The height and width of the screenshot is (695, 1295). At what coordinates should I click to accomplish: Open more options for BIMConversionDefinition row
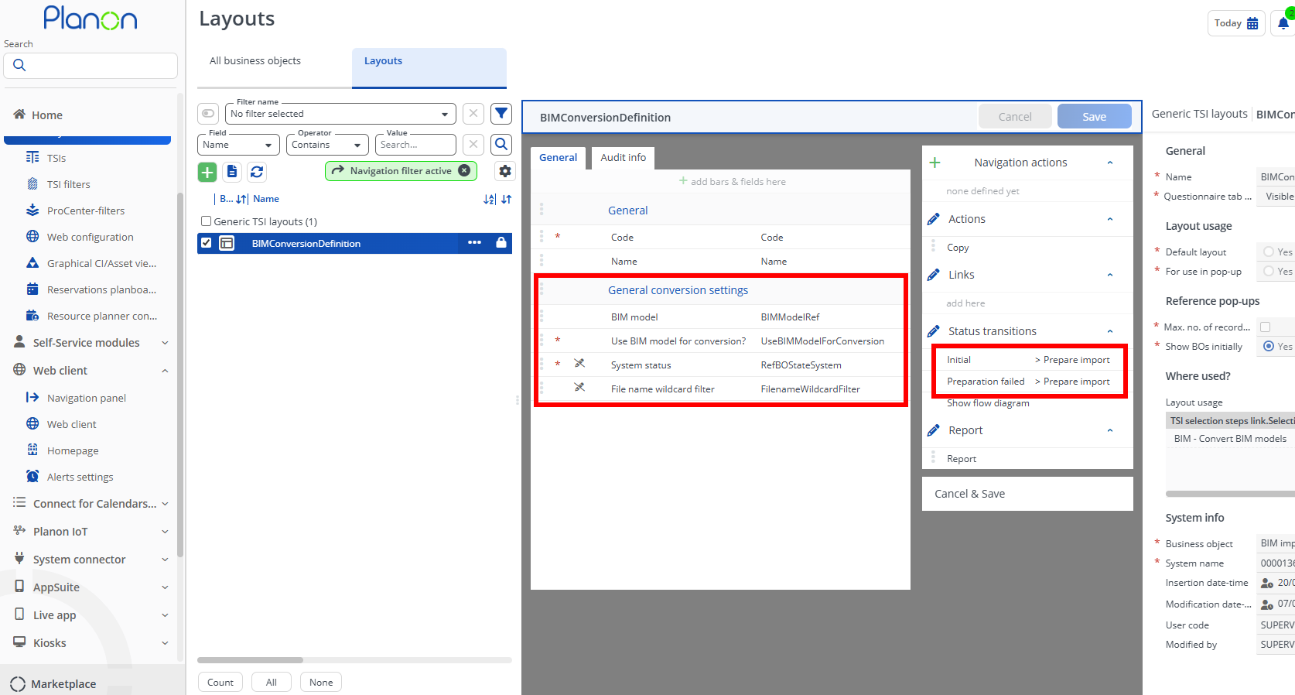pos(474,243)
